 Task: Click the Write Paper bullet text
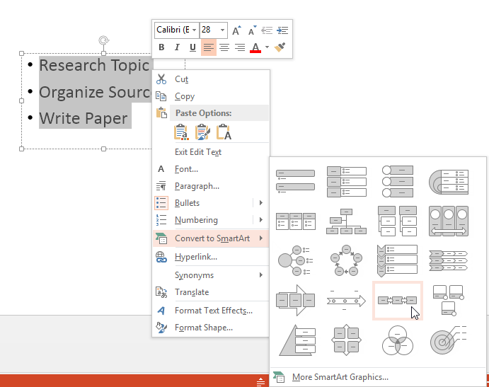[x=84, y=118]
